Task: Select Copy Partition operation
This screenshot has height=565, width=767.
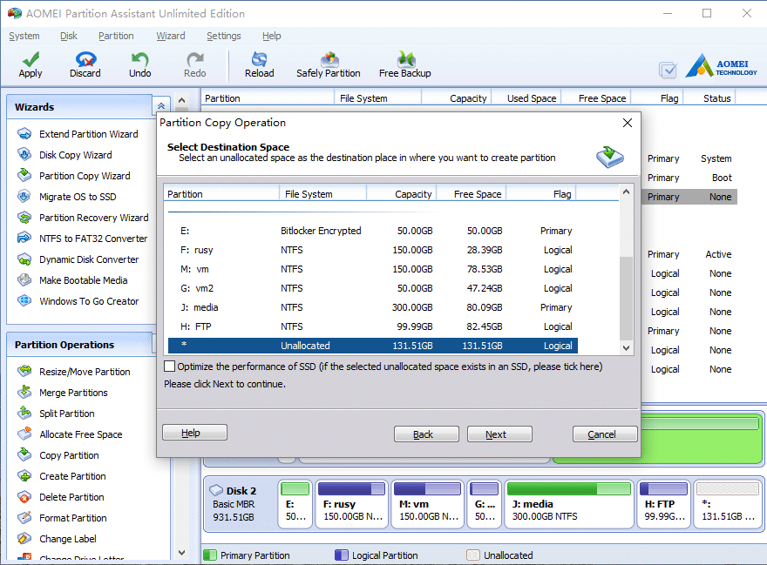Action: pos(69,455)
